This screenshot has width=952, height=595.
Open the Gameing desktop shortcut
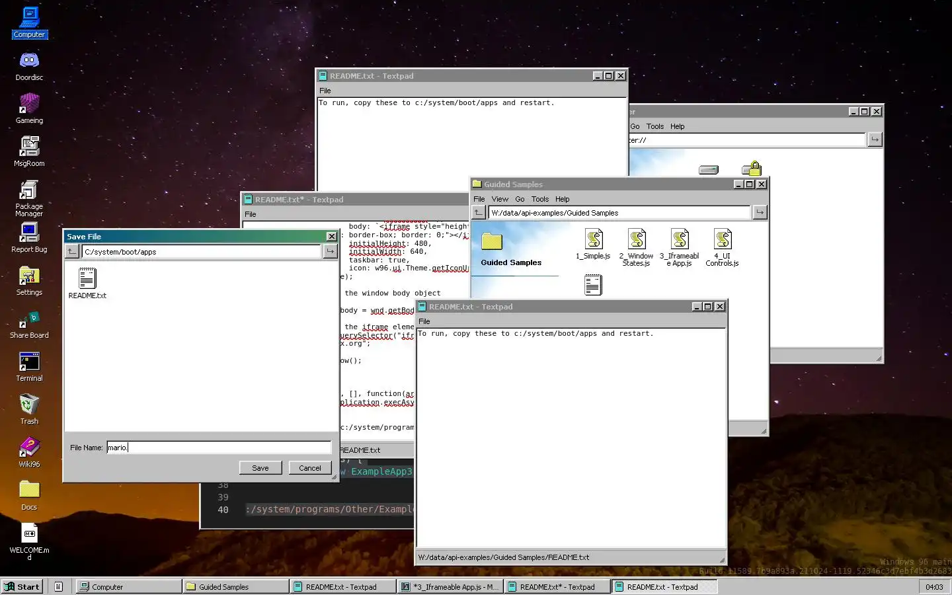[29, 109]
